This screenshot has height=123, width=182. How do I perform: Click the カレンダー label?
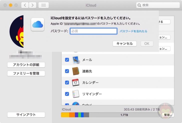pos(90,83)
